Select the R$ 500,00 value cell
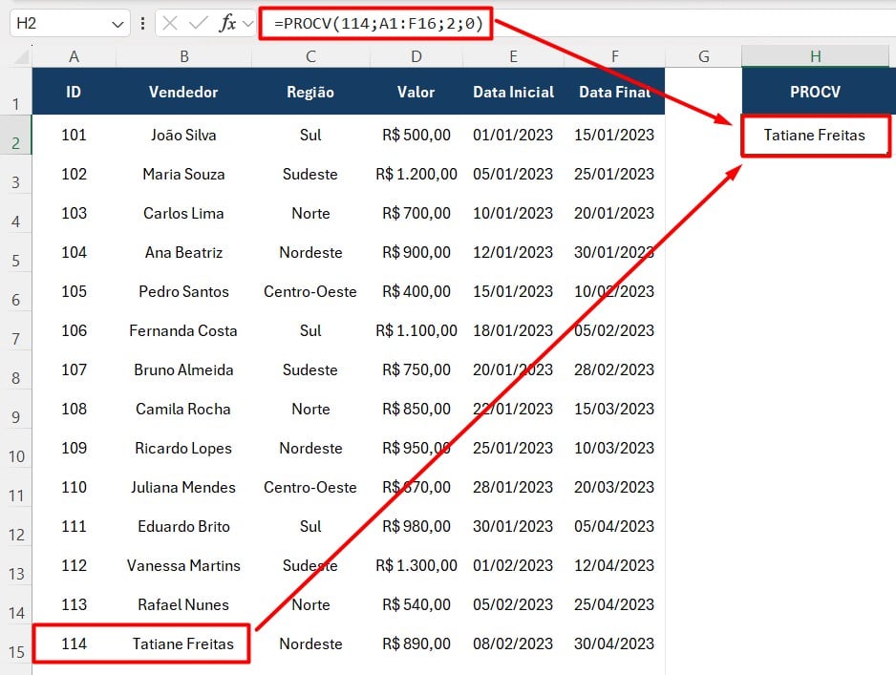The height and width of the screenshot is (675, 896). click(x=416, y=136)
